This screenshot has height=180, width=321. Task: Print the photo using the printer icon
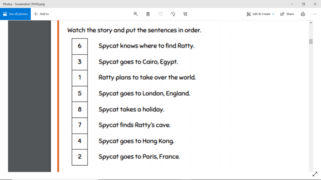pos(303,14)
